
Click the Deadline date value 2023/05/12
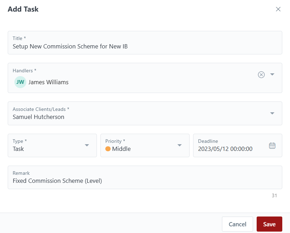(225, 149)
